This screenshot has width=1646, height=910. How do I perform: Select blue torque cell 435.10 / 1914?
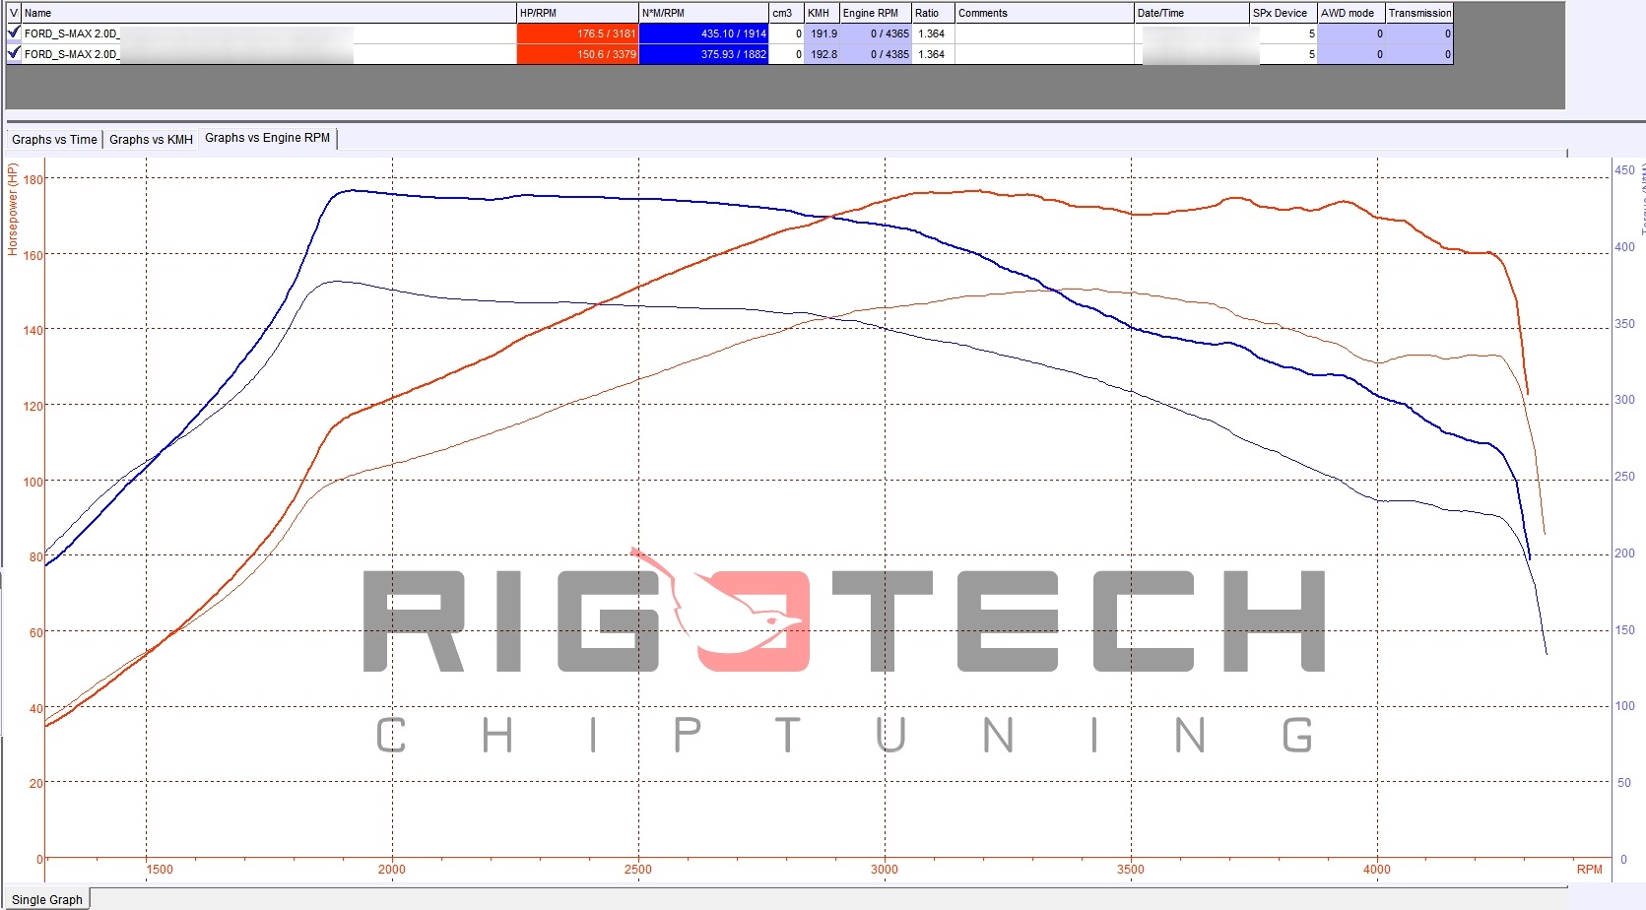tap(703, 33)
